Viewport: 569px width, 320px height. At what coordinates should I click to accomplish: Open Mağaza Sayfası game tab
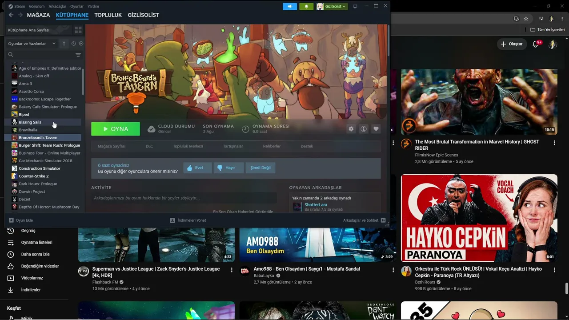(112, 146)
